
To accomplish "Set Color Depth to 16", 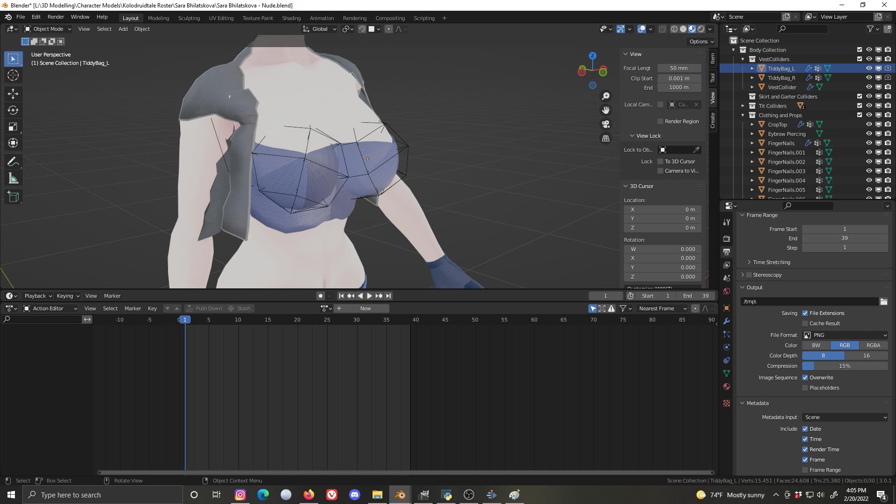I will pos(866,356).
